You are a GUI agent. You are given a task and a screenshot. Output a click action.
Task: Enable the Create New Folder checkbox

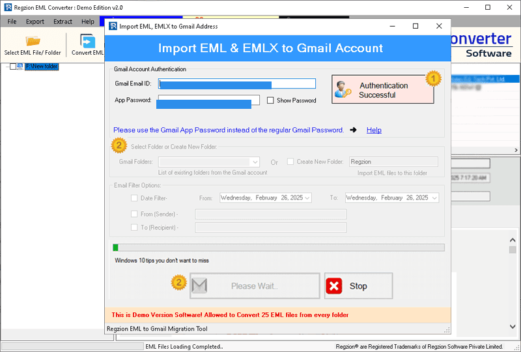click(290, 162)
